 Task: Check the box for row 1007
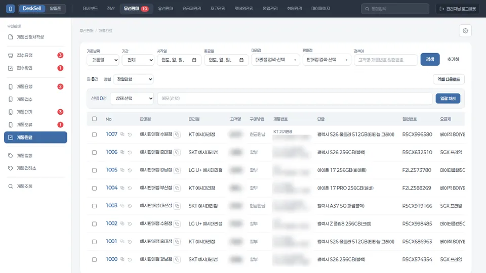[94, 134]
